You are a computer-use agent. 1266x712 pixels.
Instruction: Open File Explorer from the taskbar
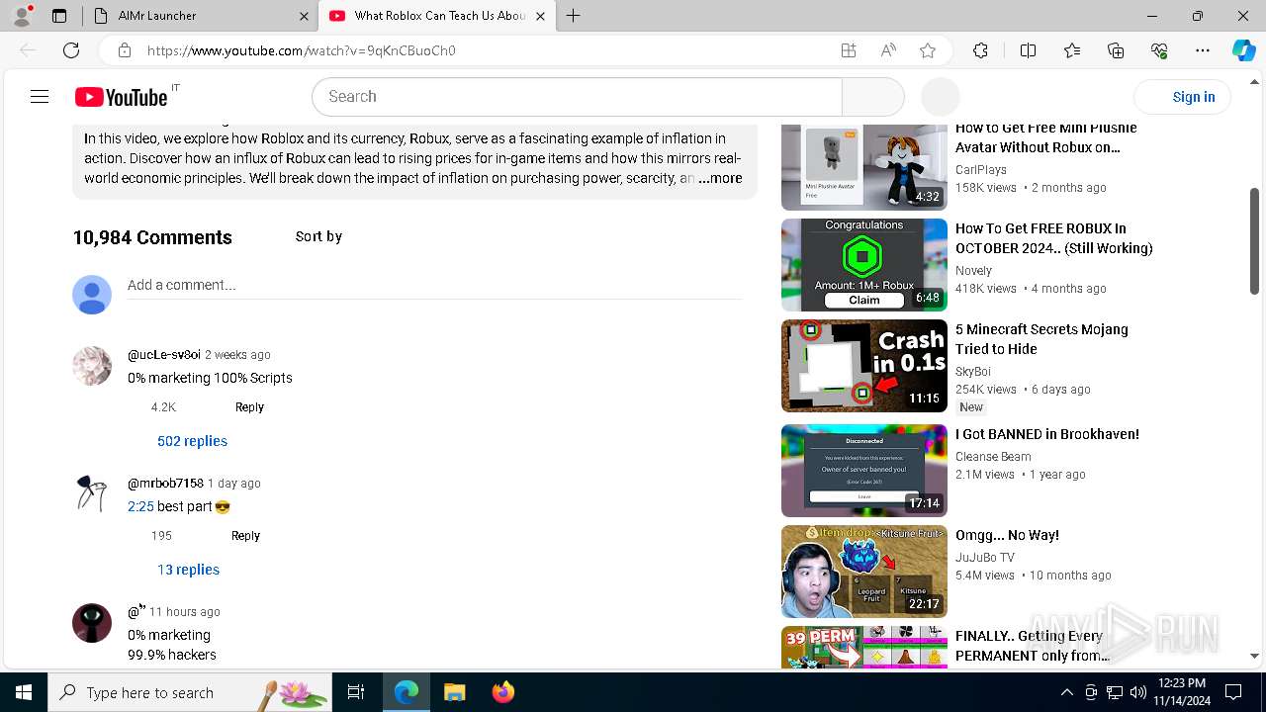point(454,692)
